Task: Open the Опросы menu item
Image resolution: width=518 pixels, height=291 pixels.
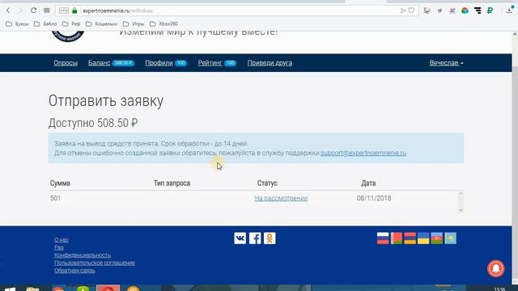Action: tap(66, 63)
